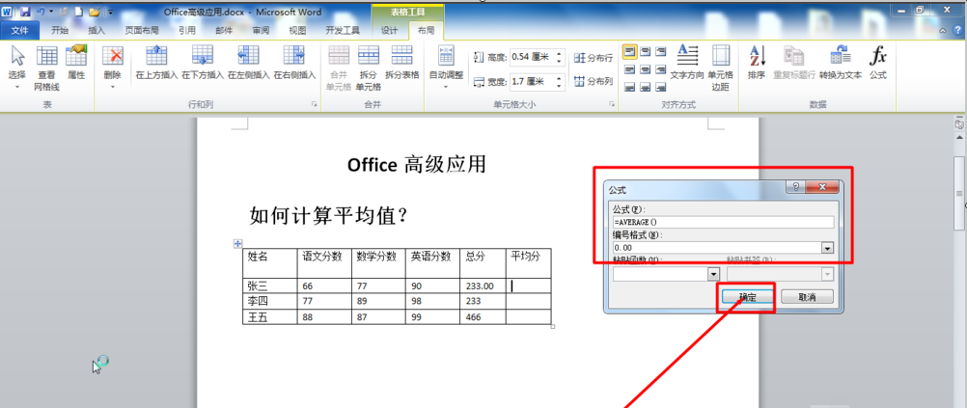Open the 文件 (File) tab

19,30
